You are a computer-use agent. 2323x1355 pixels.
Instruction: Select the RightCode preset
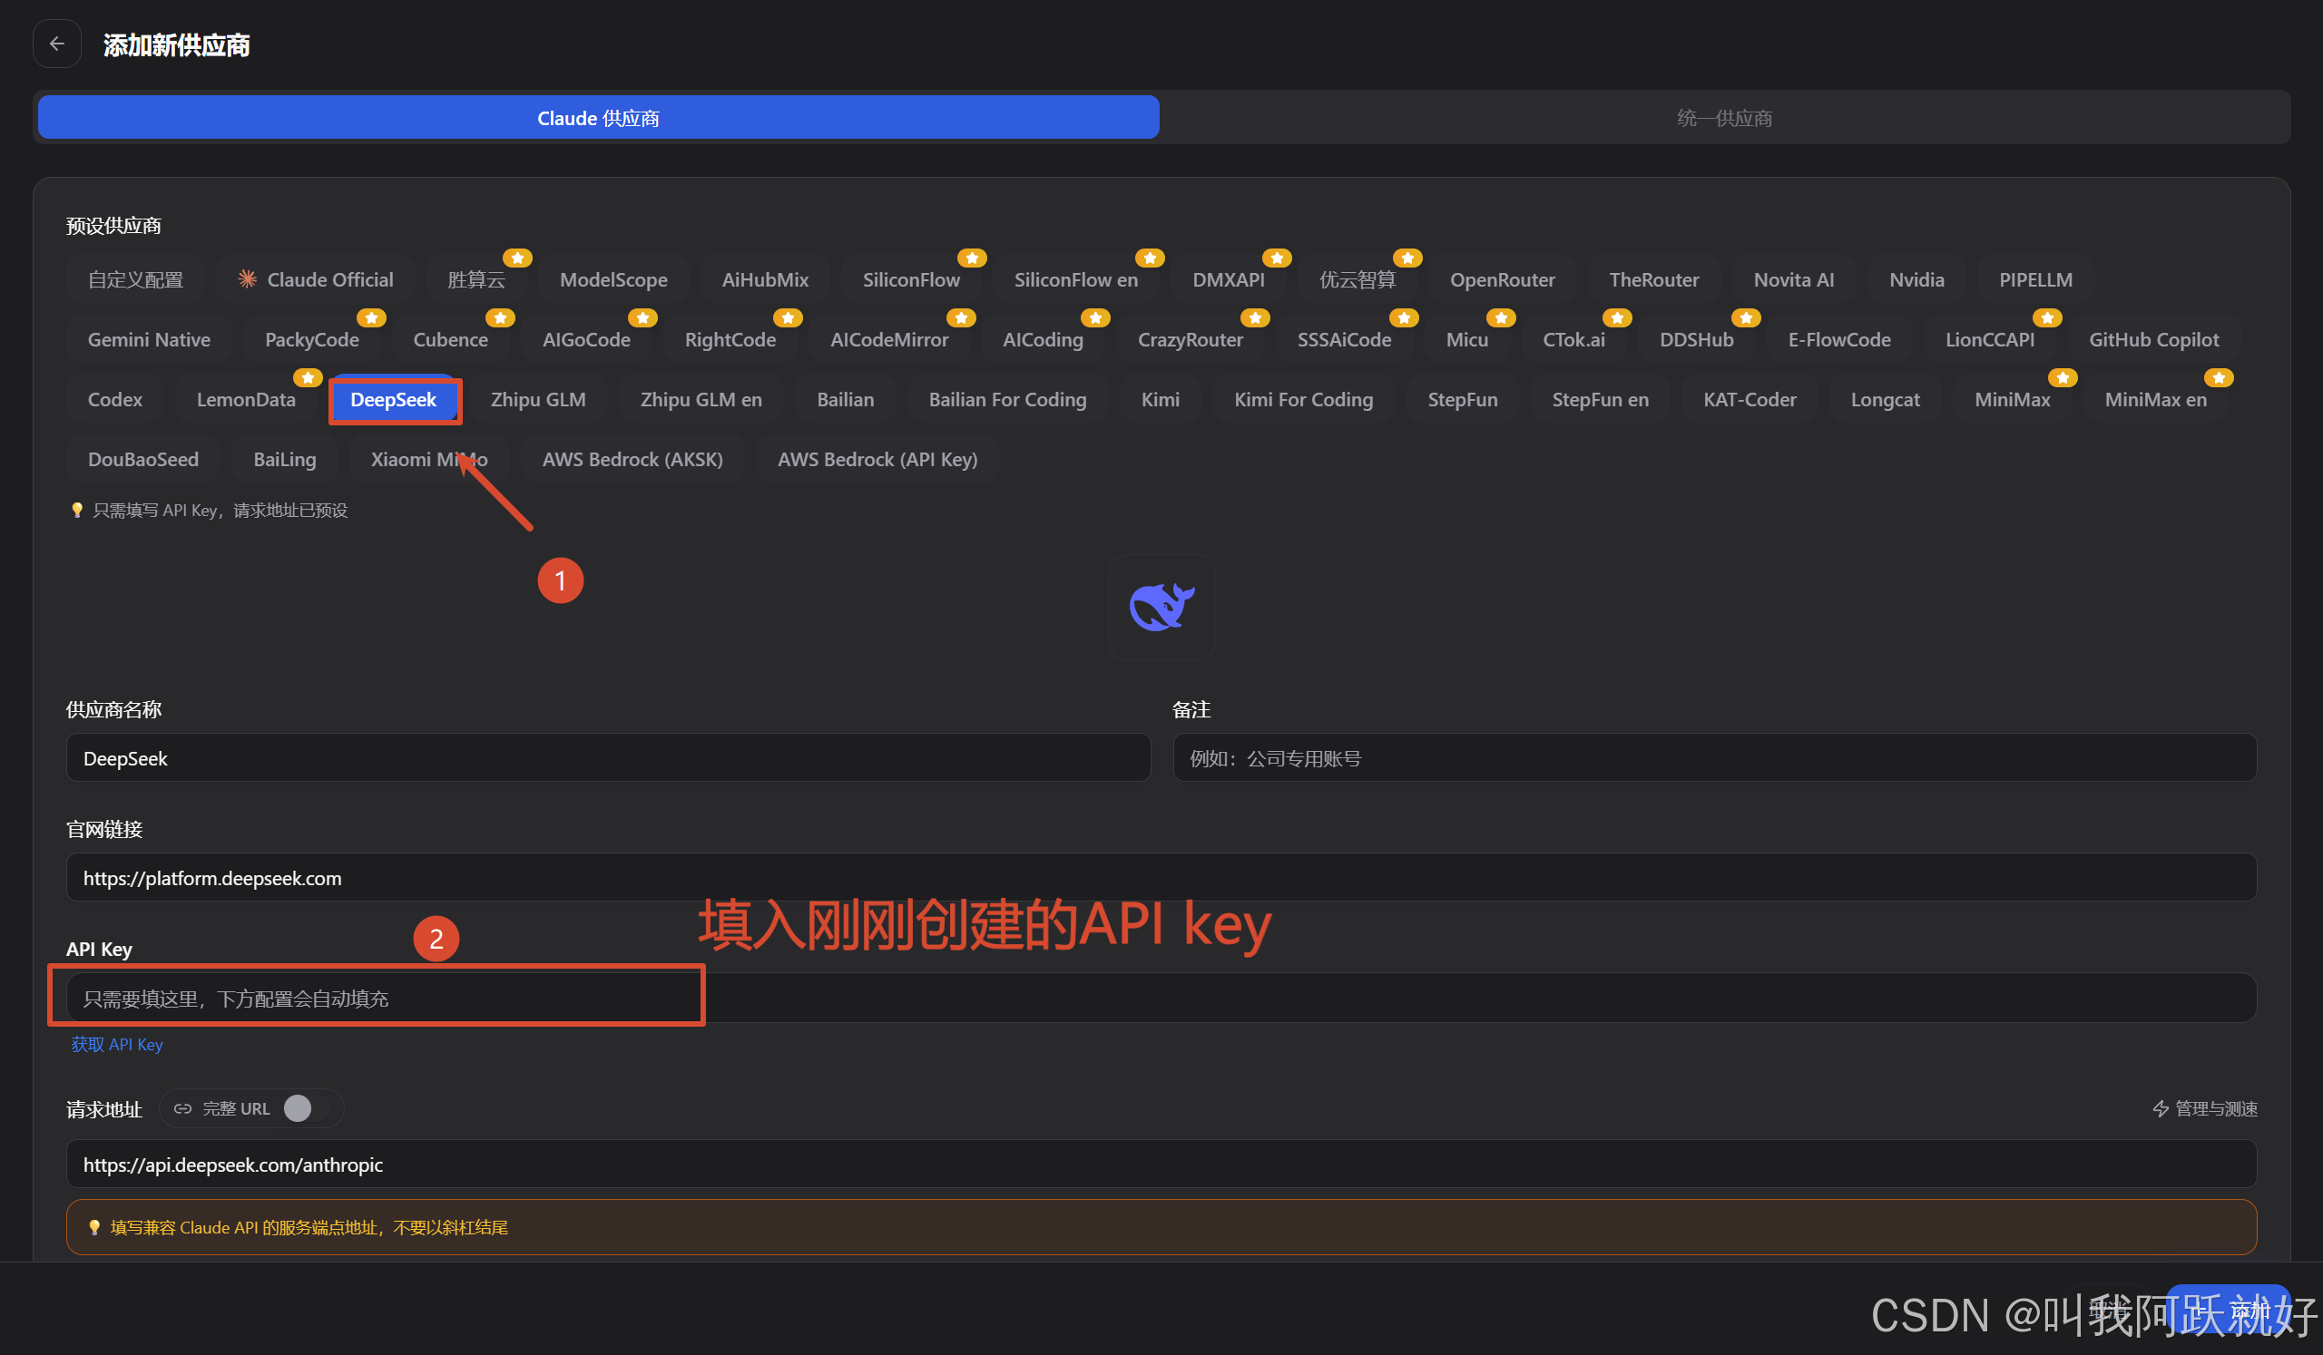coord(730,339)
